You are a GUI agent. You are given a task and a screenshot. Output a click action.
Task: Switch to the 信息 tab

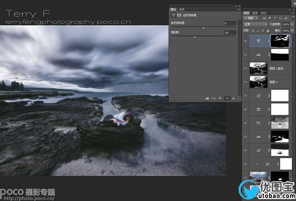[181, 10]
